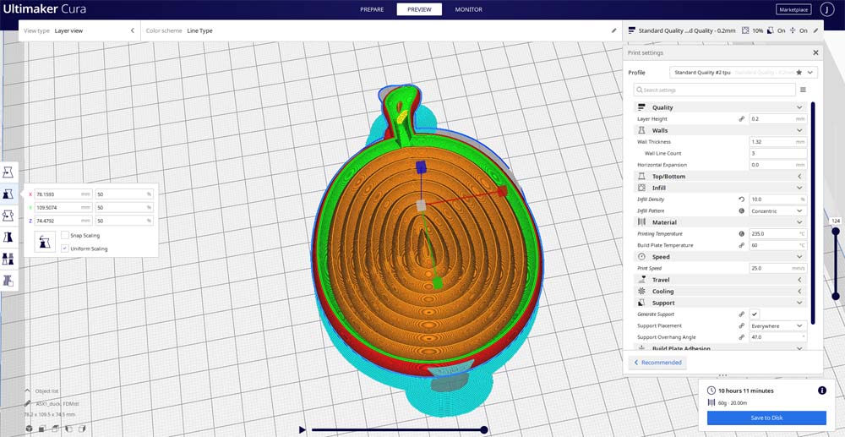Screen dimensions: 845x437
Task: Click the Reset scale icon button
Action: click(45, 242)
